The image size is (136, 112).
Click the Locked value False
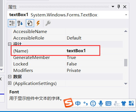coord(72,64)
